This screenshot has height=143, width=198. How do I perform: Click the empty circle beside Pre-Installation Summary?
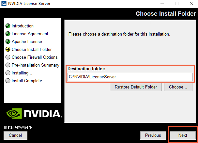(8, 65)
